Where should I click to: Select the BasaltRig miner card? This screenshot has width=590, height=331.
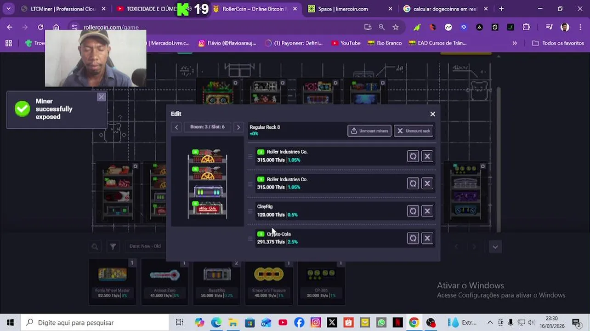216,282
